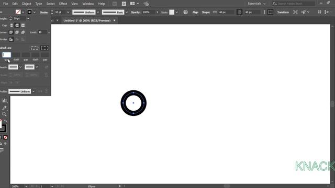Open the Essentials workspace switcher

click(256, 4)
